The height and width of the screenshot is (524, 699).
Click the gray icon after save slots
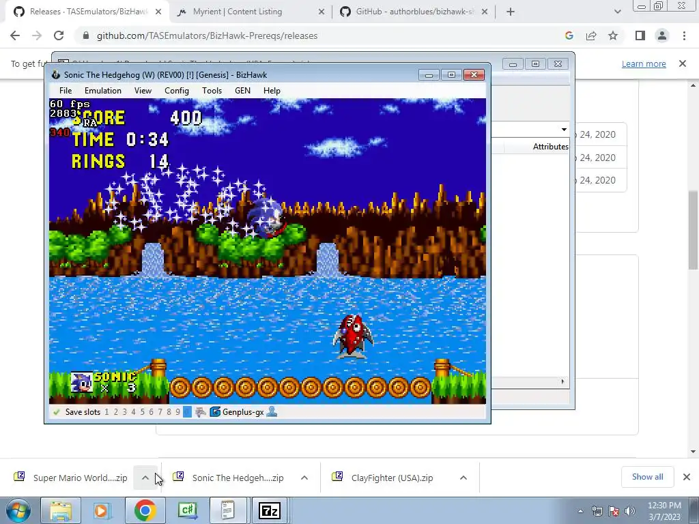click(x=201, y=411)
